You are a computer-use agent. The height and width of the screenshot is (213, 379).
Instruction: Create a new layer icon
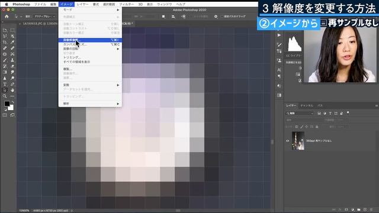(365, 209)
